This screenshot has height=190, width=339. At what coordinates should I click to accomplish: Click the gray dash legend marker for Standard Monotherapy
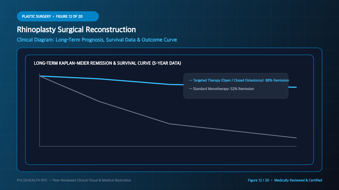tap(191, 89)
